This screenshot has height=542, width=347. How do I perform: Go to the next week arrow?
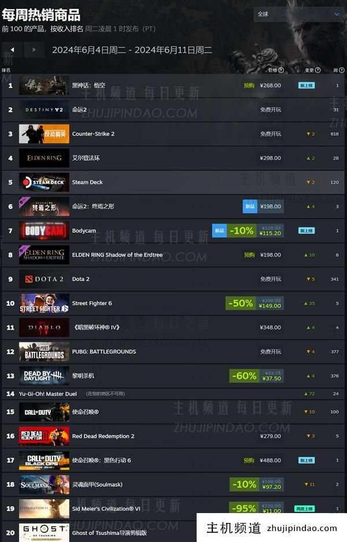tap(34, 50)
